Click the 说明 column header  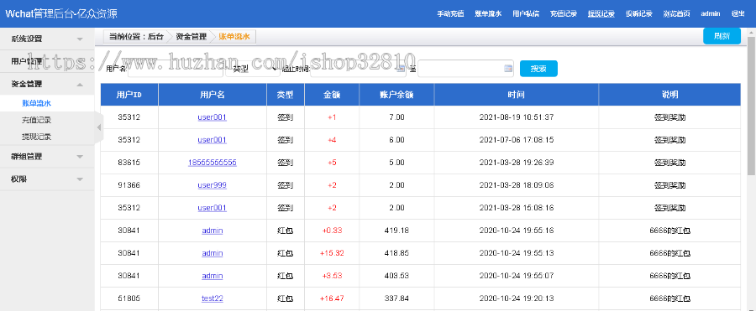[x=669, y=95]
